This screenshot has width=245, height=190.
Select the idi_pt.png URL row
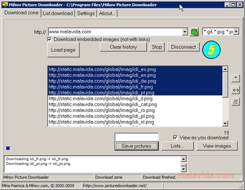point(135,93)
